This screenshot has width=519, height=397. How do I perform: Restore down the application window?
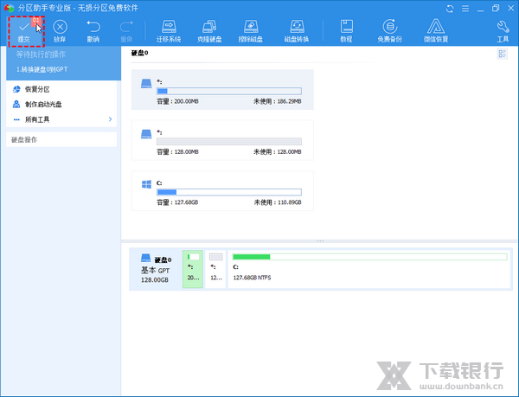(496, 9)
